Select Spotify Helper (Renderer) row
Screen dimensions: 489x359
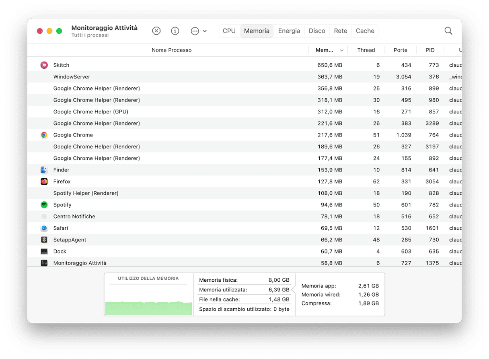pyautogui.click(x=244, y=194)
